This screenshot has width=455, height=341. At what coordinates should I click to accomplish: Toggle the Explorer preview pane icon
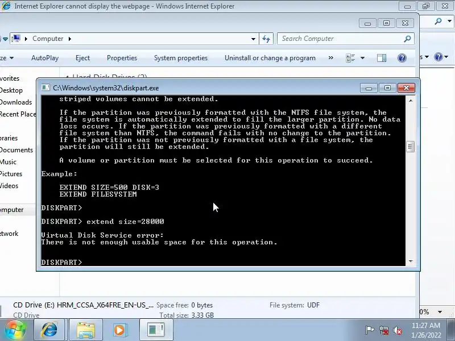(x=382, y=58)
